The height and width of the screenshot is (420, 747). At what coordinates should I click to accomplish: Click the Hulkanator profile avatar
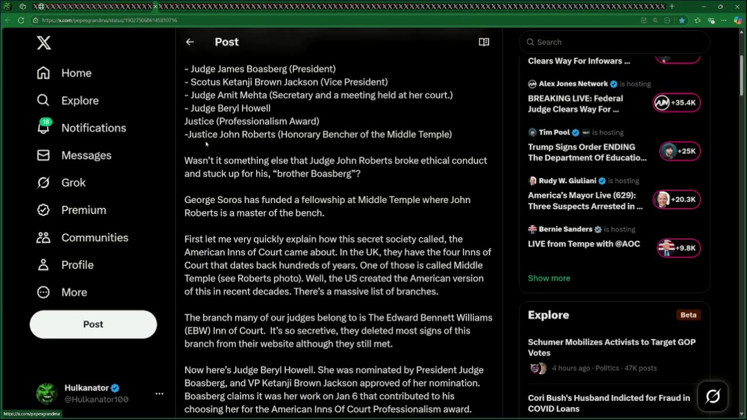pos(47,394)
